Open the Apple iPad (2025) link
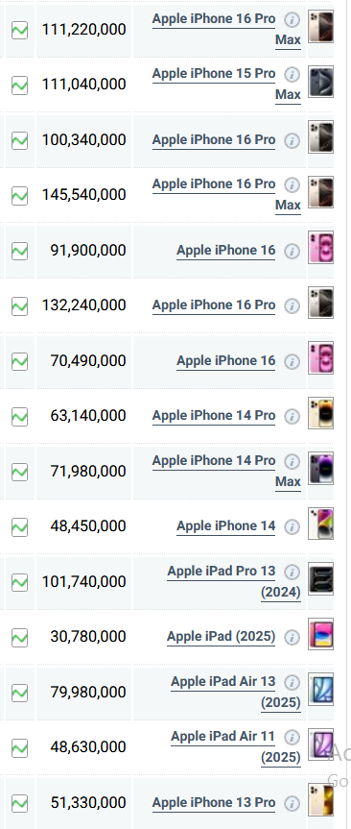351x829 pixels. click(x=222, y=637)
